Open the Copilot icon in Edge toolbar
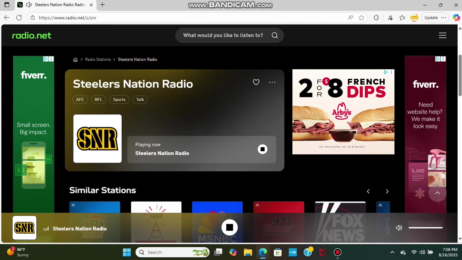 [x=456, y=17]
